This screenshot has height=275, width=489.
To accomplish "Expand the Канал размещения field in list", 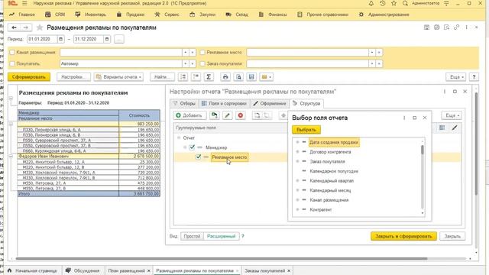I will 297,200.
